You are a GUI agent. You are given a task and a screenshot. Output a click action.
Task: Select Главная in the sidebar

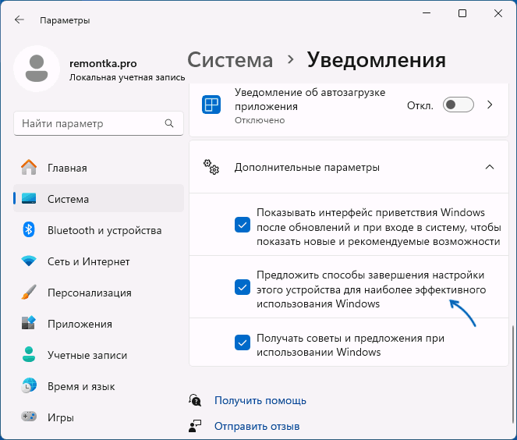67,168
